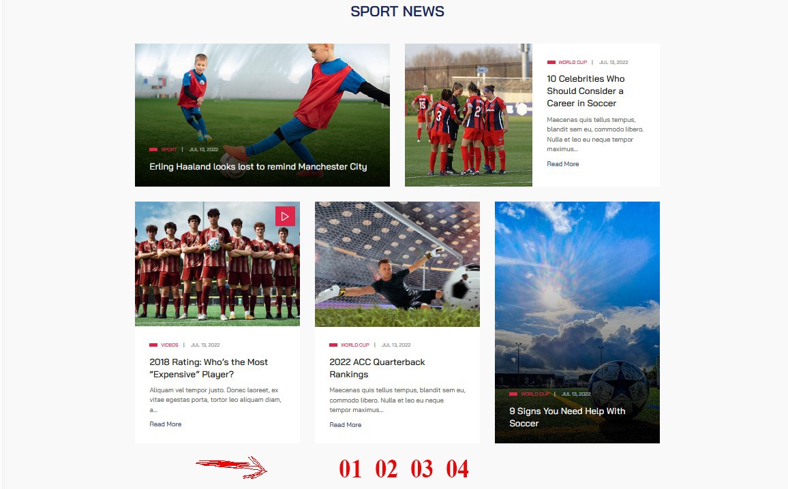The height and width of the screenshot is (489, 788).
Task: Click the red next-page arrow
Action: coord(232,467)
